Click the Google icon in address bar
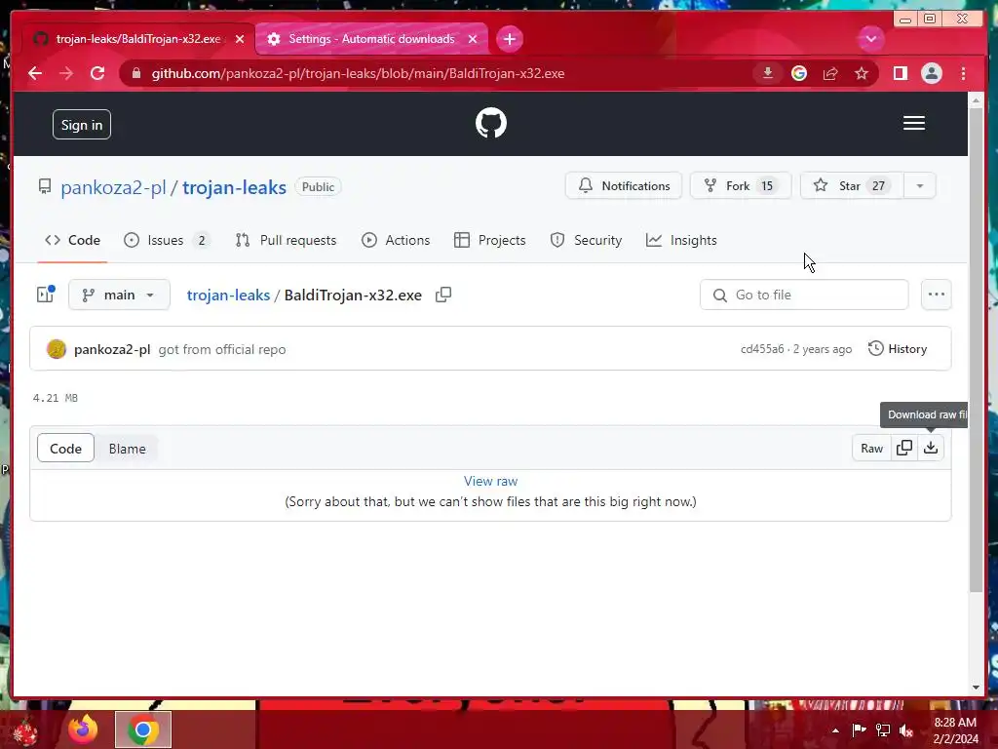998x749 pixels. click(x=799, y=73)
